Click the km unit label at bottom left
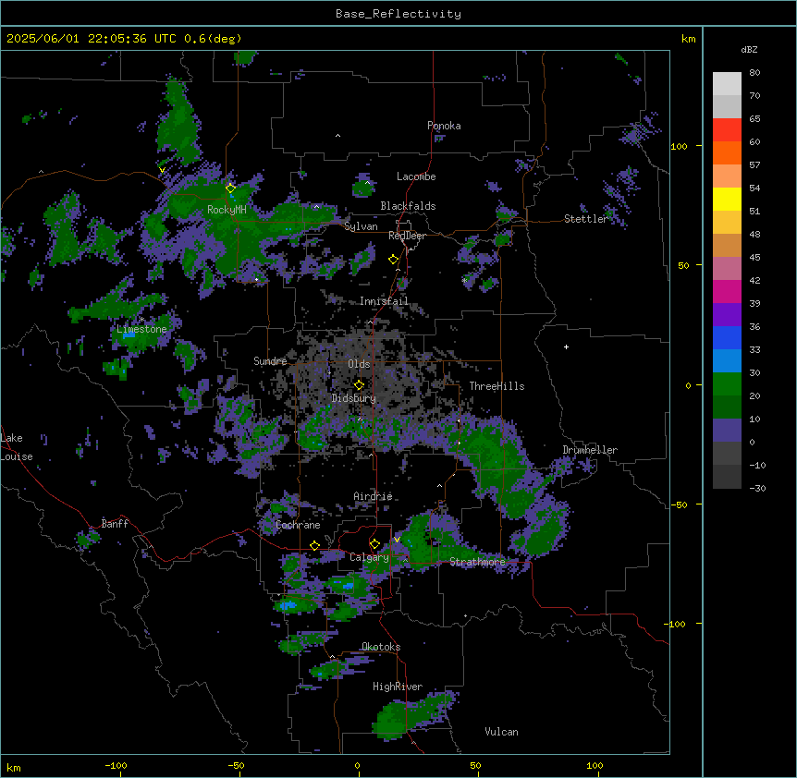Viewport: 797px width, 778px height. (x=14, y=768)
